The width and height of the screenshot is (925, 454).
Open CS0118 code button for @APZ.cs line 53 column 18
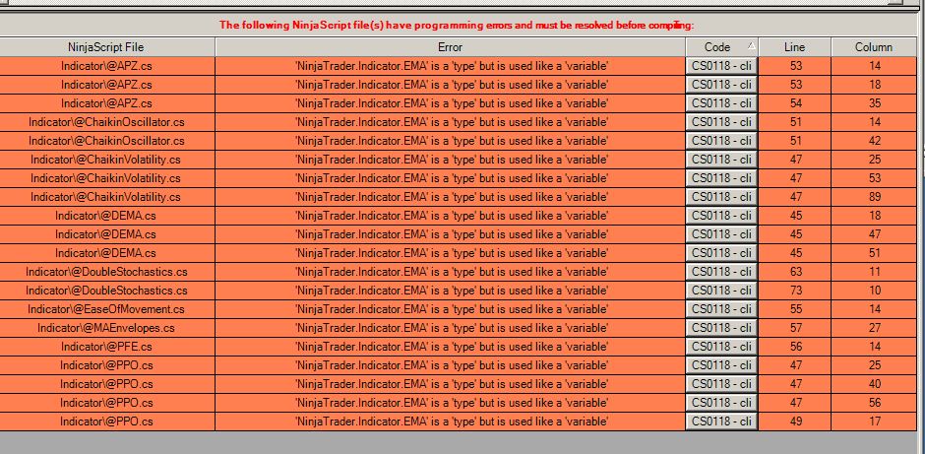721,85
